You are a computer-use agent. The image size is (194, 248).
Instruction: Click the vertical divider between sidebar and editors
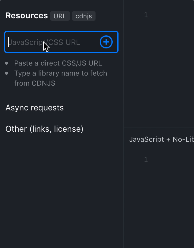click(x=123, y=124)
